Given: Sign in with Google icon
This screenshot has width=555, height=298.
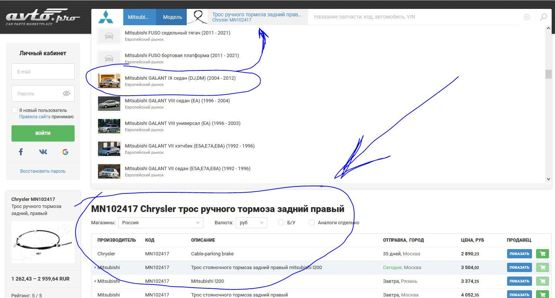Looking at the screenshot, I should [x=65, y=152].
